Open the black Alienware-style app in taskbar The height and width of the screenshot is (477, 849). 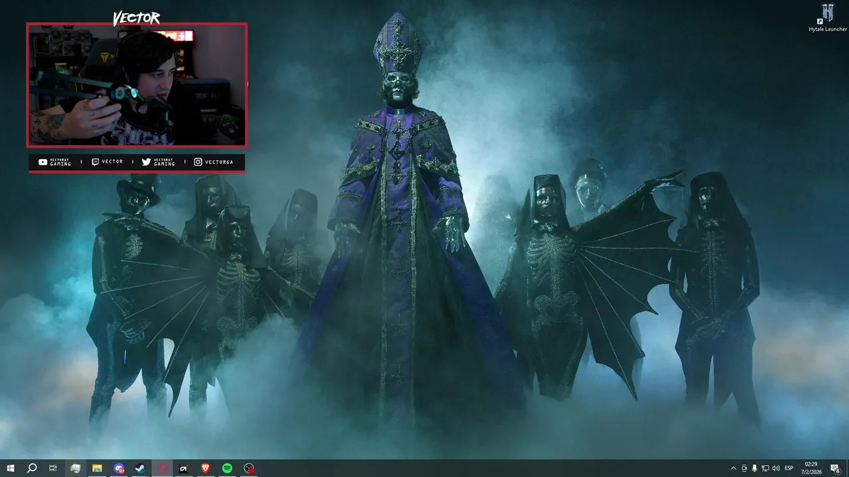click(184, 468)
